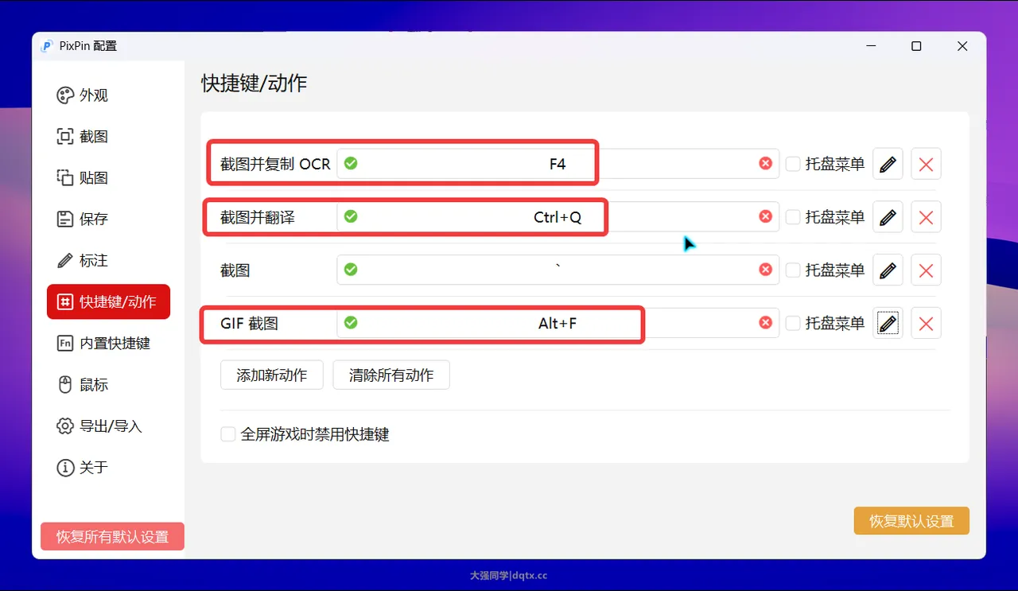
Task: Clear the Alt+F hotkey with red circle icon
Action: pos(765,322)
